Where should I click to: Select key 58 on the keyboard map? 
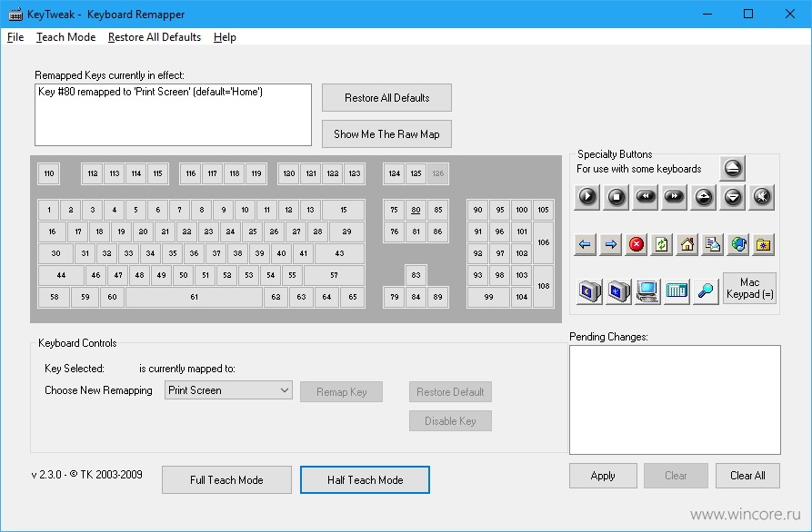coord(54,297)
